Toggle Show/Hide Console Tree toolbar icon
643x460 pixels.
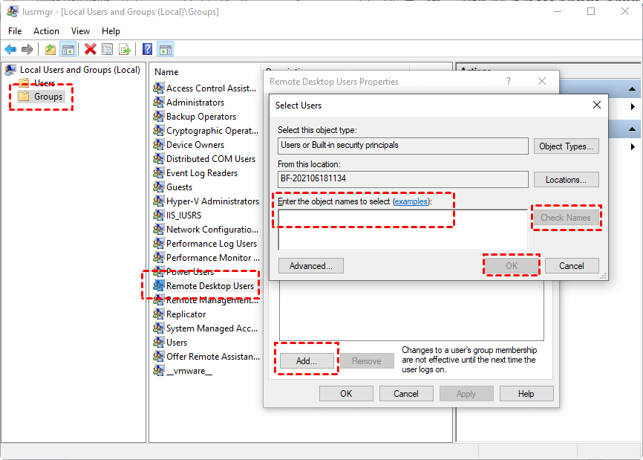pyautogui.click(x=68, y=50)
